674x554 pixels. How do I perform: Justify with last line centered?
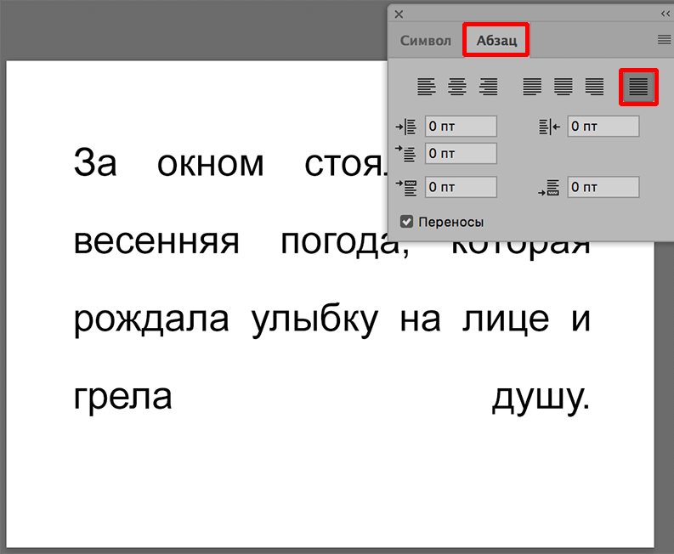(564, 87)
